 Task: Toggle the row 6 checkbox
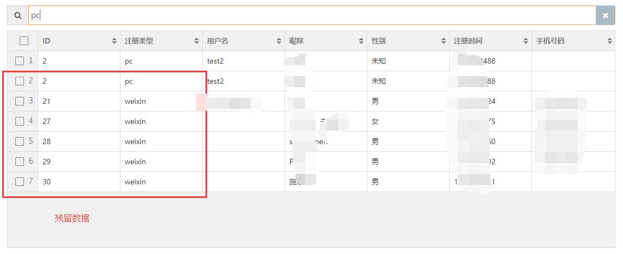(x=20, y=162)
